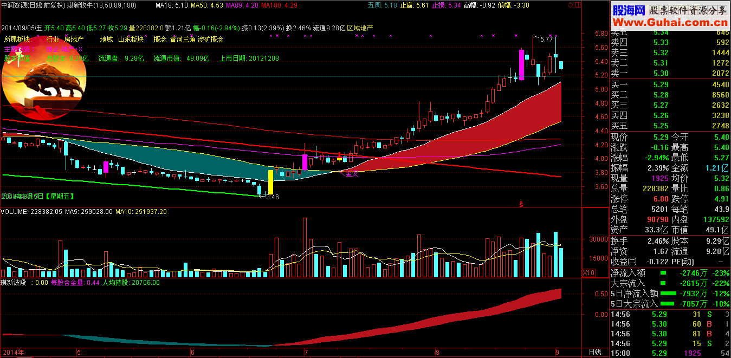Image resolution: width=731 pixels, height=358 pixels.
Task: Click the 买四 5.26 order row
Action: pos(670,115)
